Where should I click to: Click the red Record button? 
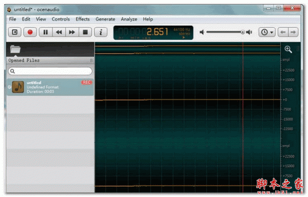tap(30, 32)
